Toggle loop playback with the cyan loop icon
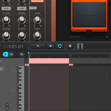Image resolution: width=111 pixels, height=111 pixels. coord(60,46)
